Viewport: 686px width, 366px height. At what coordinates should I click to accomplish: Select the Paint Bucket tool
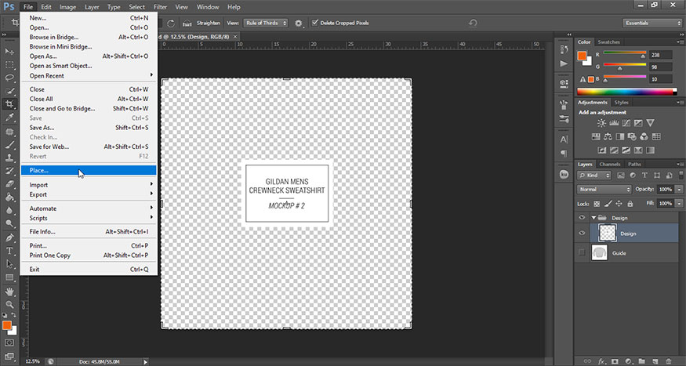pos(9,197)
